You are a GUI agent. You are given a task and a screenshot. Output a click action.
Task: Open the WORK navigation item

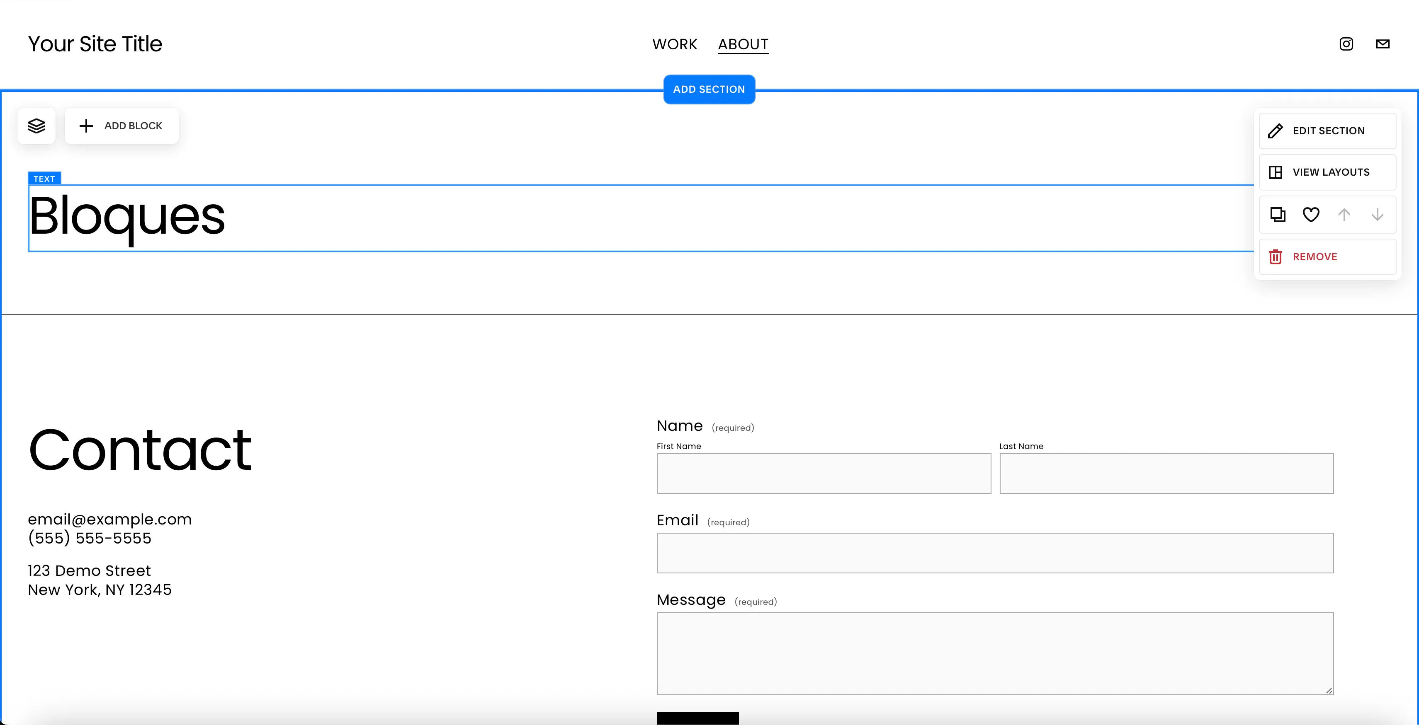tap(674, 44)
